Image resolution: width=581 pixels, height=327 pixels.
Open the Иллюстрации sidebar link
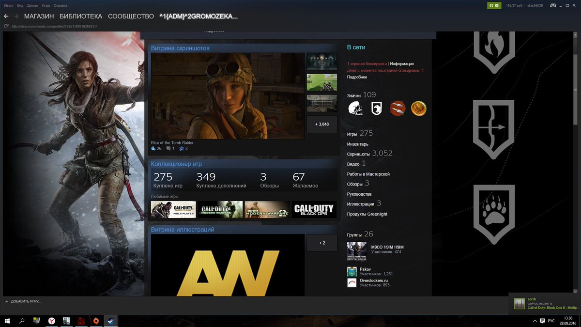364,203
